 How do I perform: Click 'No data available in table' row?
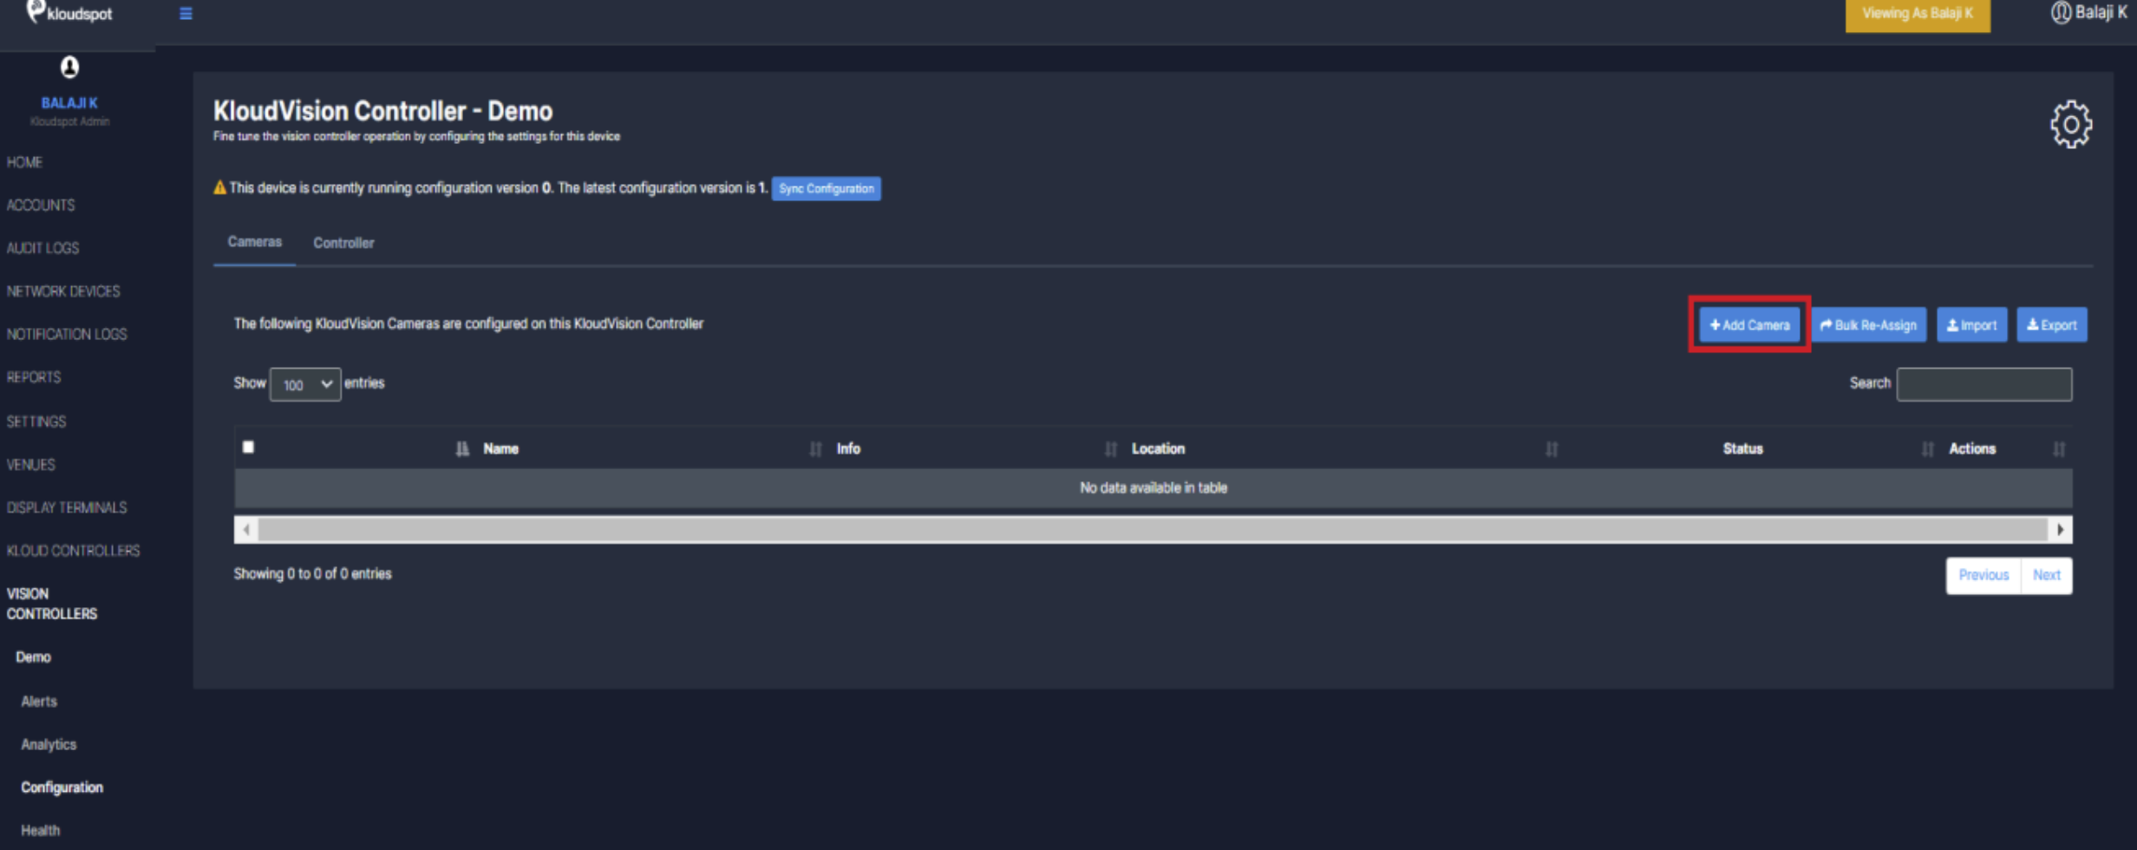tap(1153, 488)
